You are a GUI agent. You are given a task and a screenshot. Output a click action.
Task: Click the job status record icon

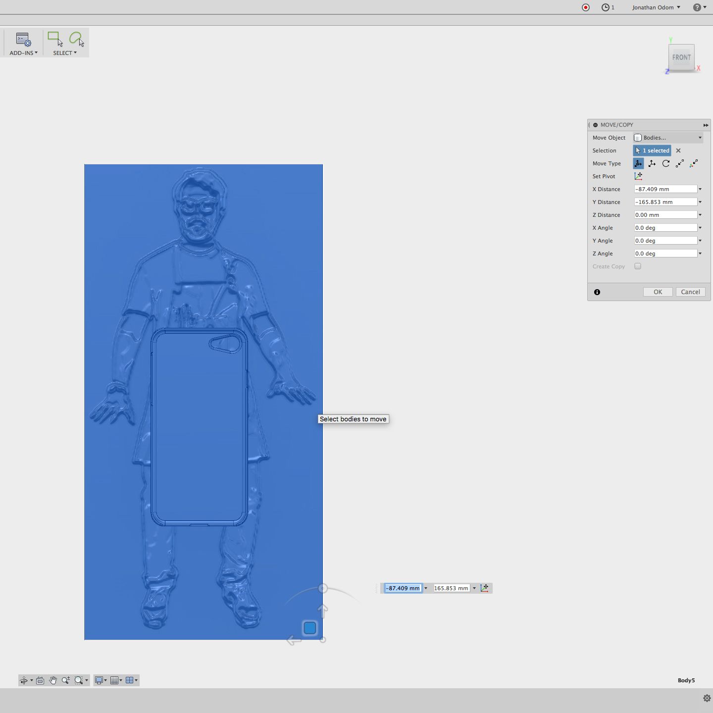pyautogui.click(x=586, y=7)
